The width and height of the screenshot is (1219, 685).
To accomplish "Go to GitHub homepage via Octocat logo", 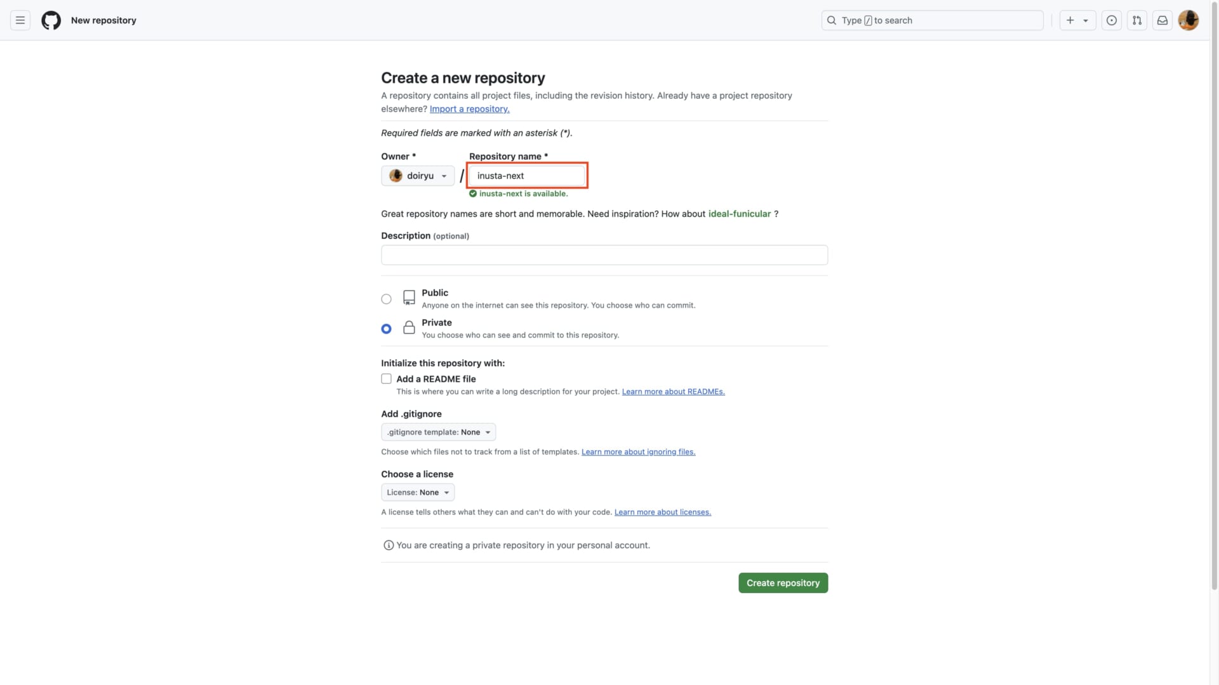I will coord(51,20).
